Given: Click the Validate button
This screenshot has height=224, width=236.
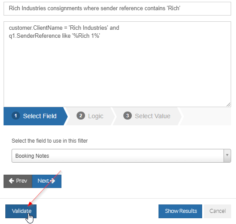Looking at the screenshot, I should click(21, 211).
